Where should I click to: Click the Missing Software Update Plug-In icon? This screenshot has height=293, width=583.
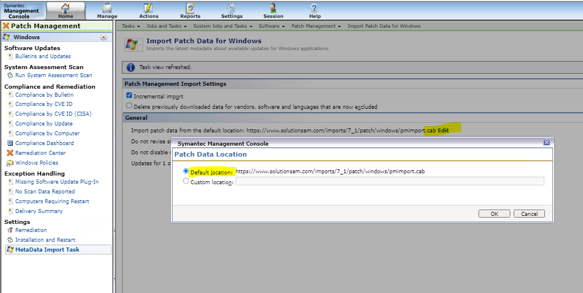pos(10,182)
